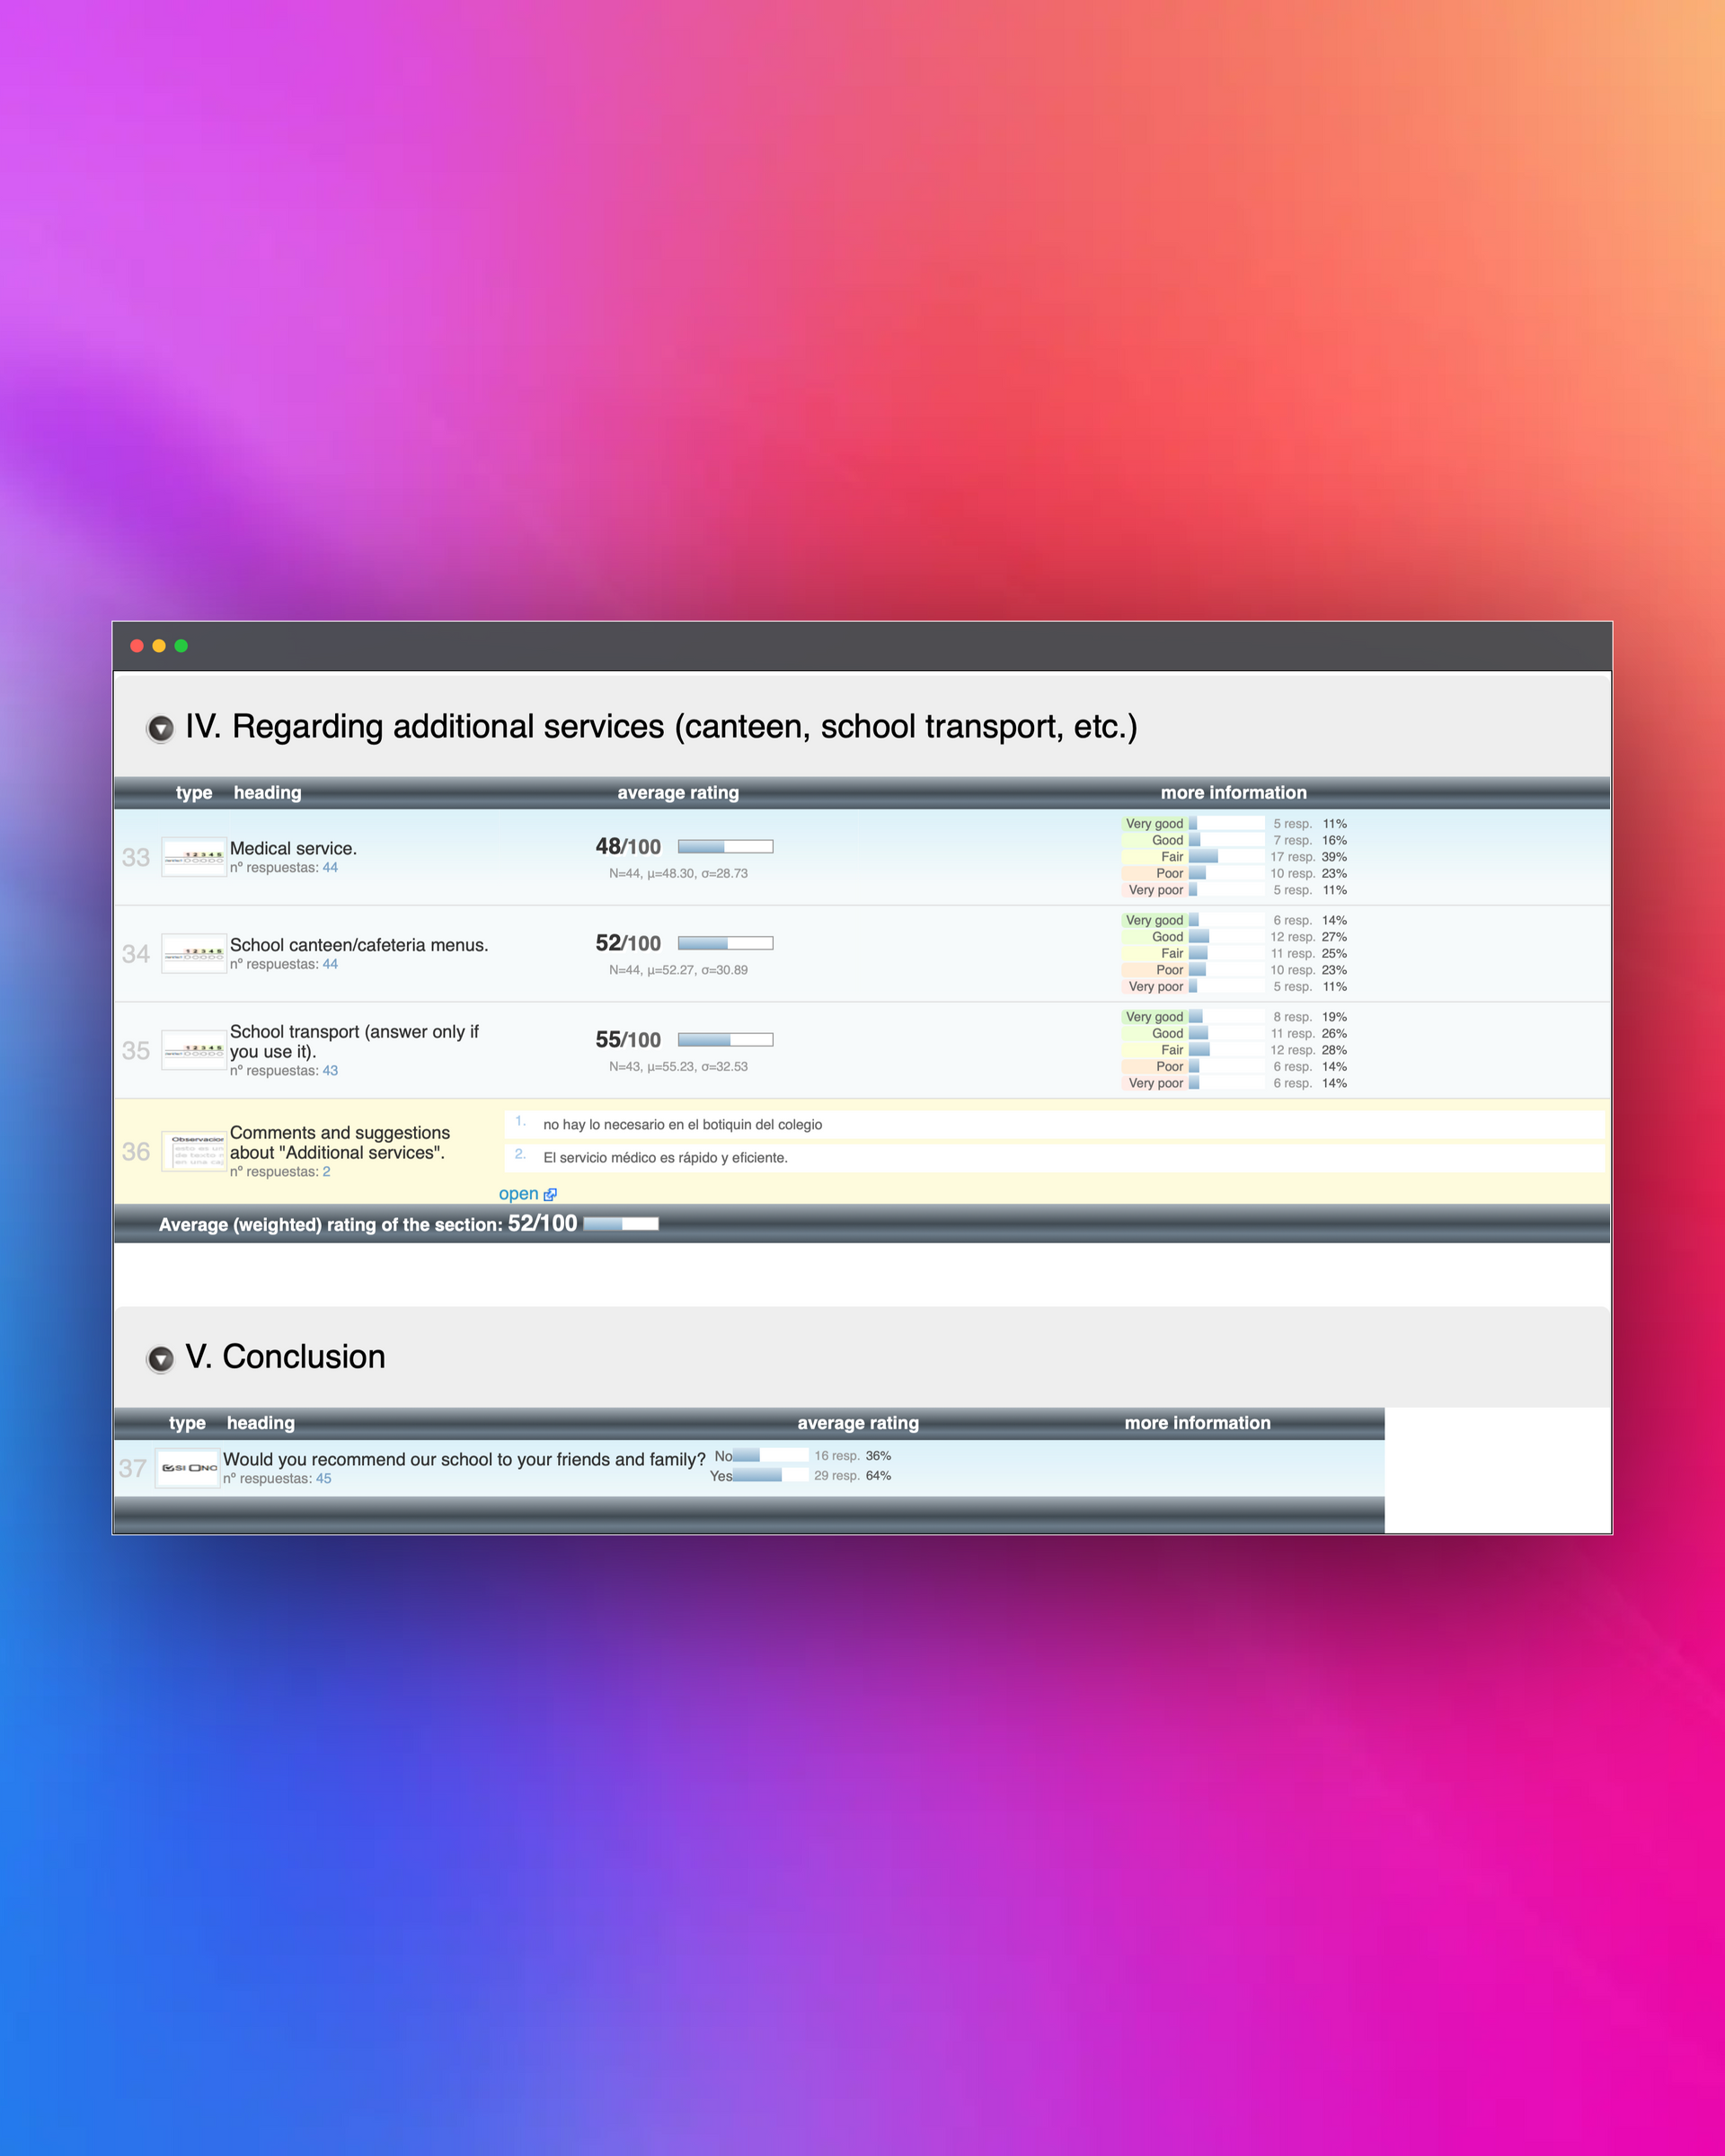Viewport: 1725px width, 2156px height.
Task: Click the section weighted average 52/100 bar
Action: (x=621, y=1224)
